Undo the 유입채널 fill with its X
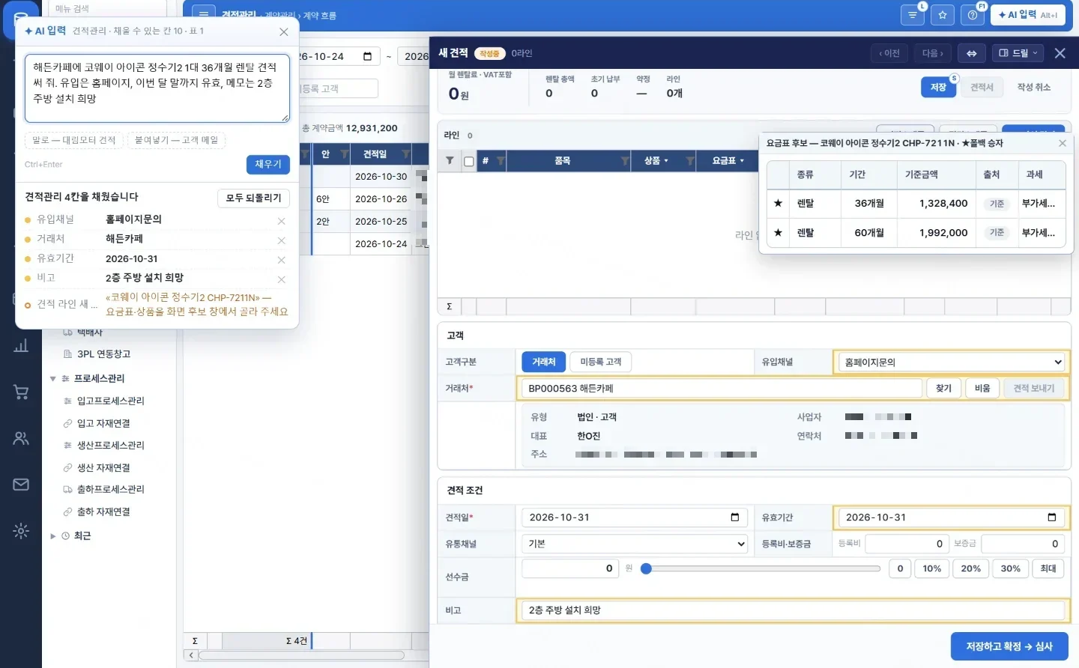 (x=281, y=221)
